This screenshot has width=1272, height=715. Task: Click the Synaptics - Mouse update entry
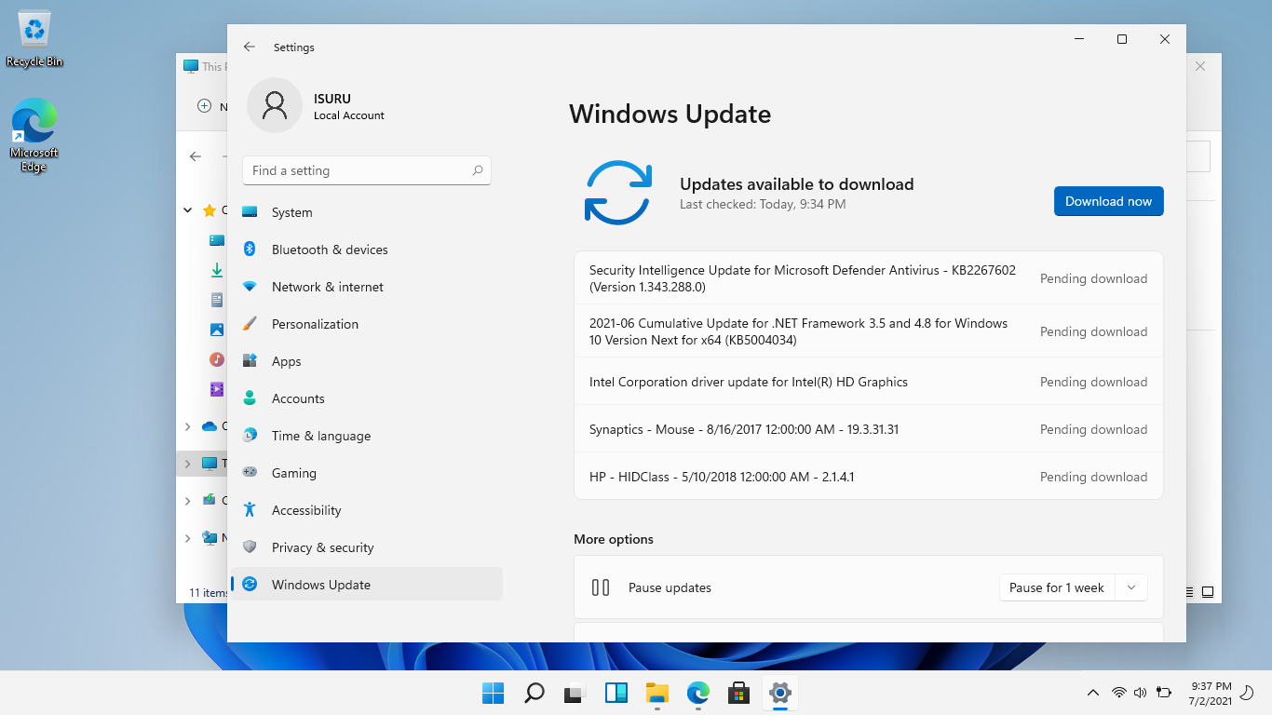[869, 429]
